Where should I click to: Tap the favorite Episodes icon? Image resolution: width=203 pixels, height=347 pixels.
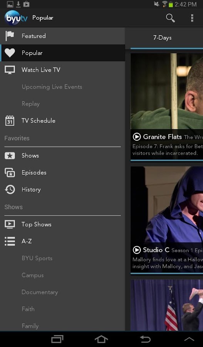click(10, 173)
